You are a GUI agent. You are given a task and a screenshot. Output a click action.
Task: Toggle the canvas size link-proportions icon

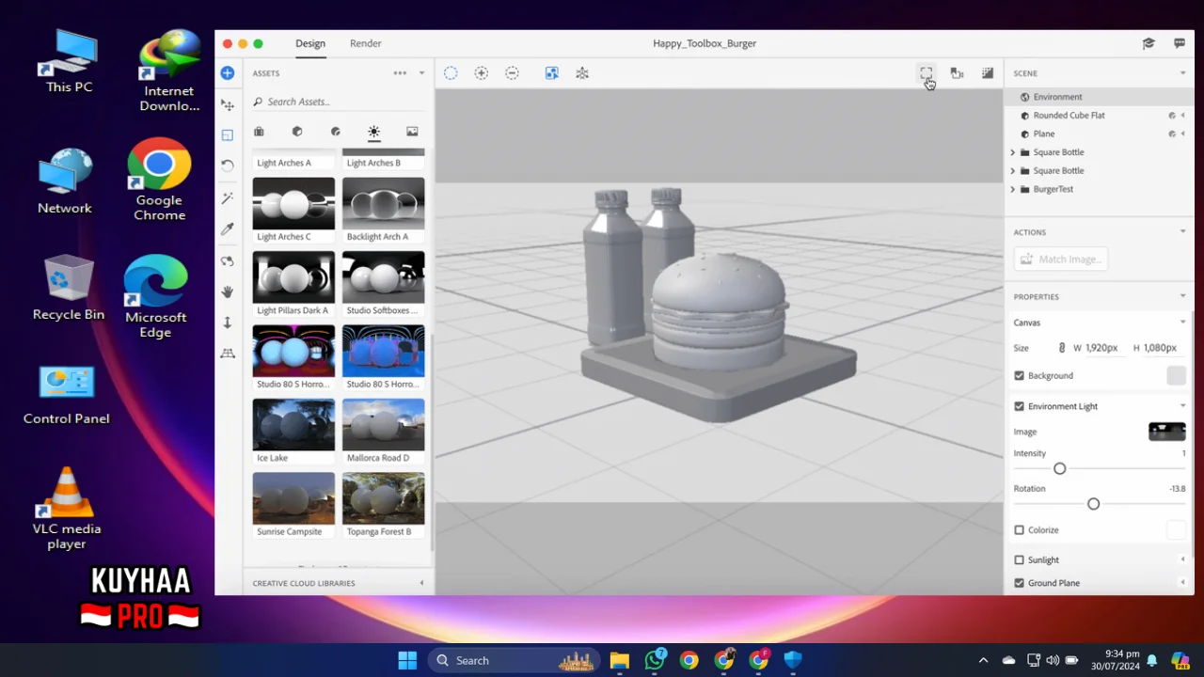pyautogui.click(x=1062, y=348)
